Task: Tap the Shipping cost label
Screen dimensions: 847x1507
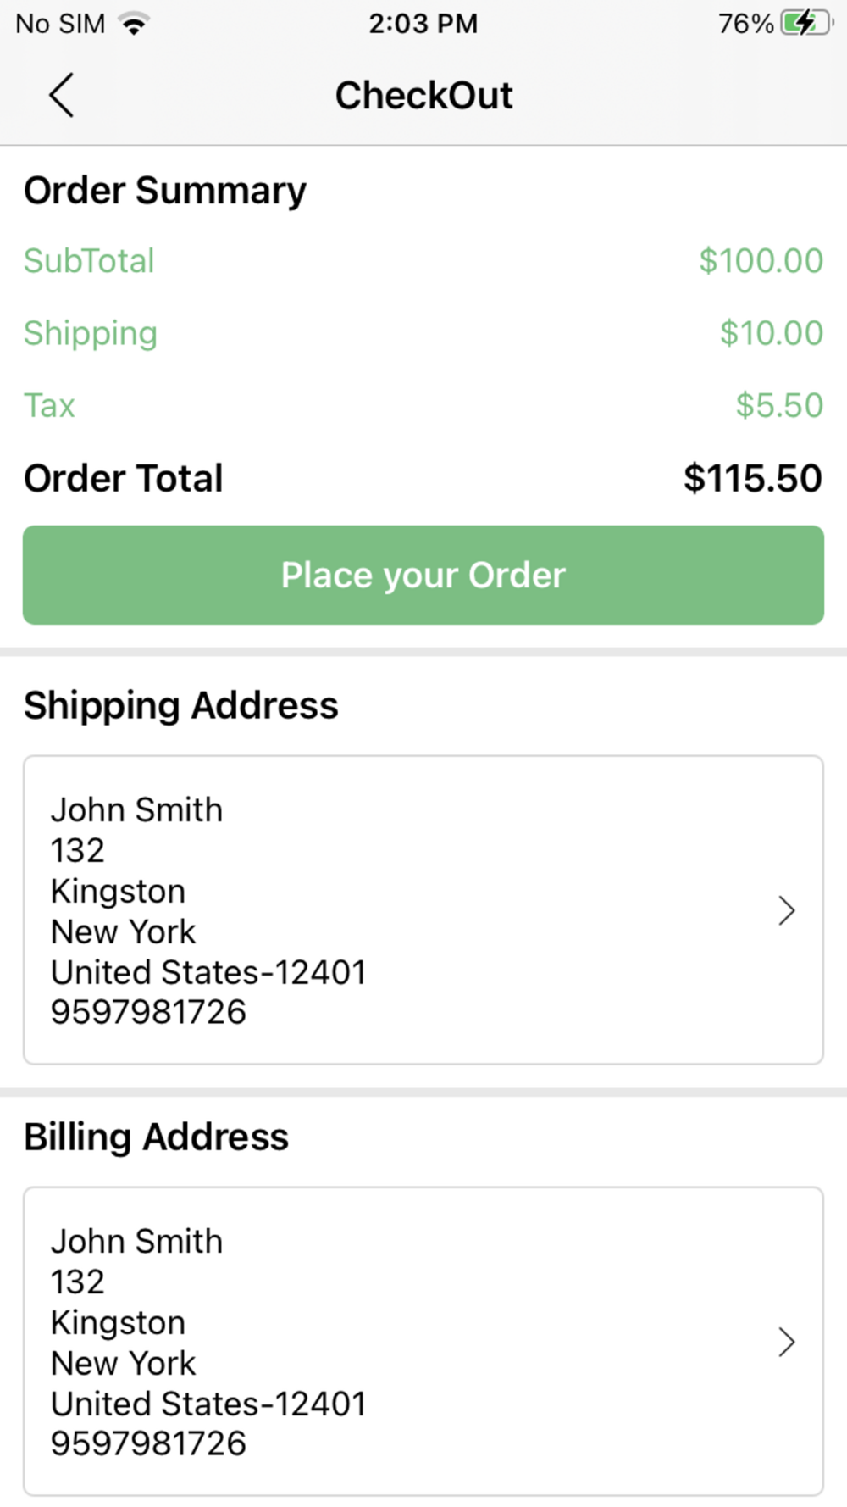Action: [91, 334]
